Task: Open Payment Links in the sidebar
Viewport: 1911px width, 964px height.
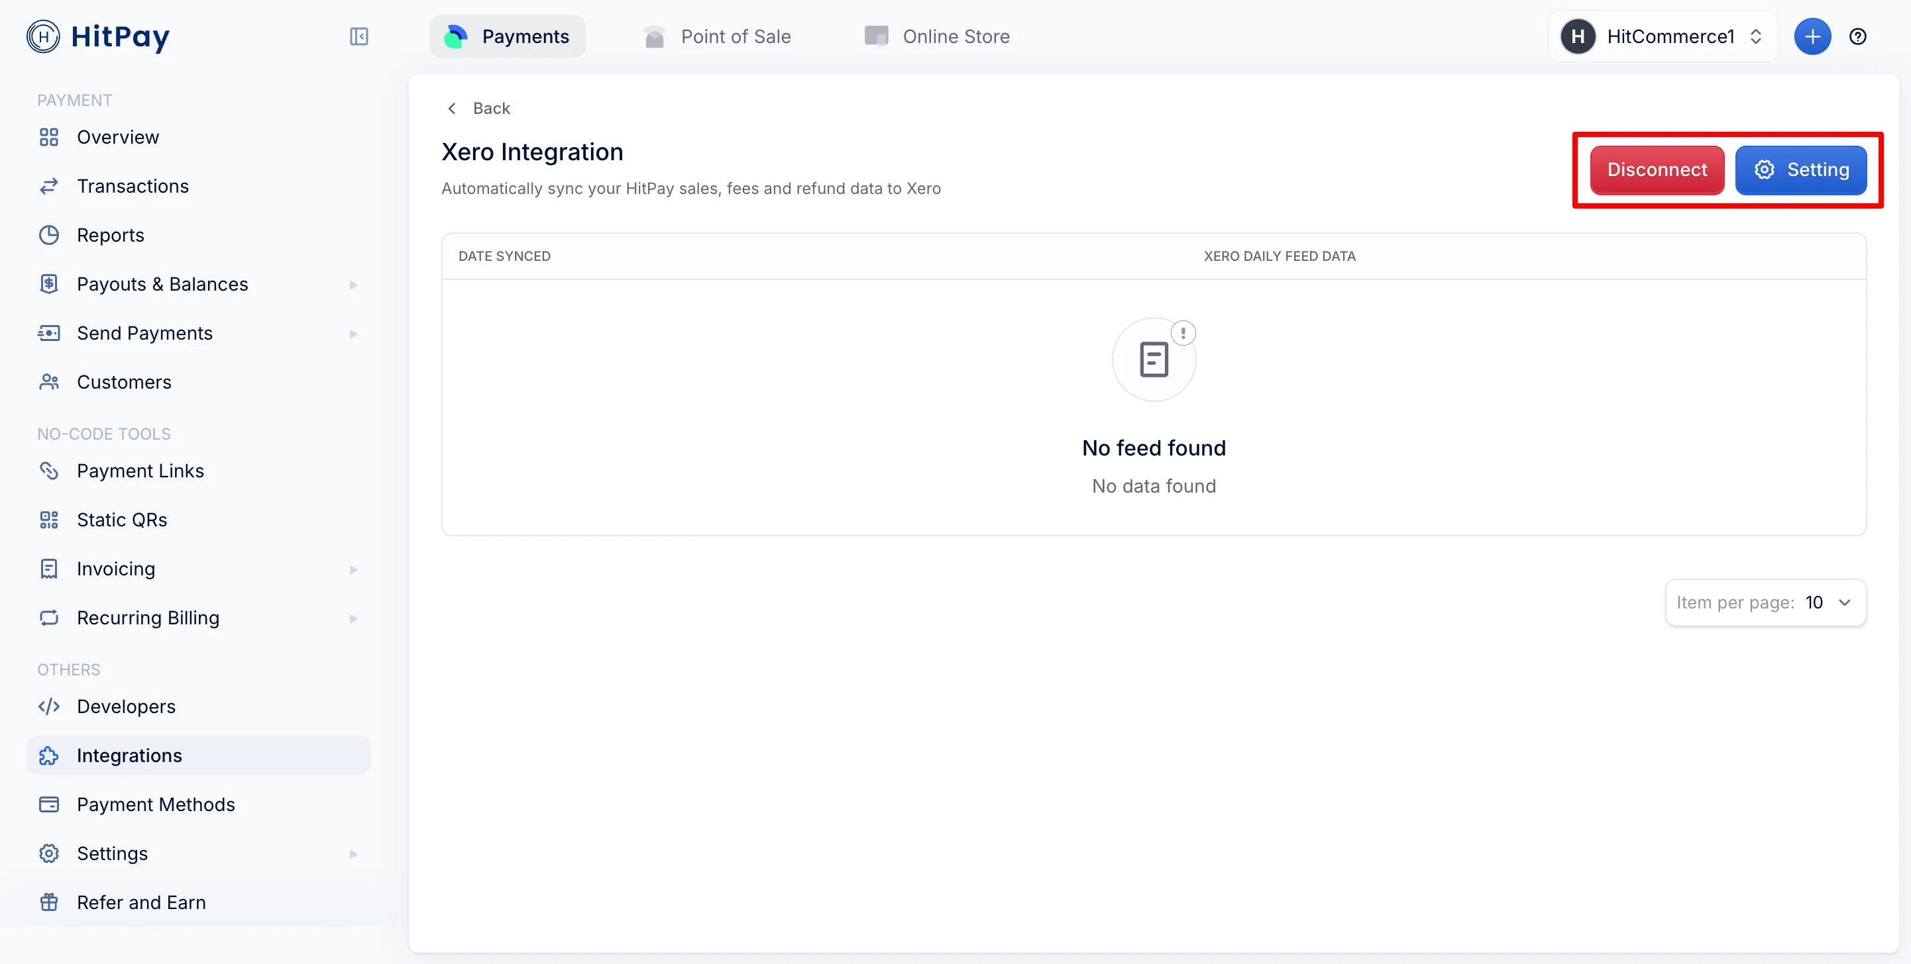Action: pyautogui.click(x=198, y=471)
